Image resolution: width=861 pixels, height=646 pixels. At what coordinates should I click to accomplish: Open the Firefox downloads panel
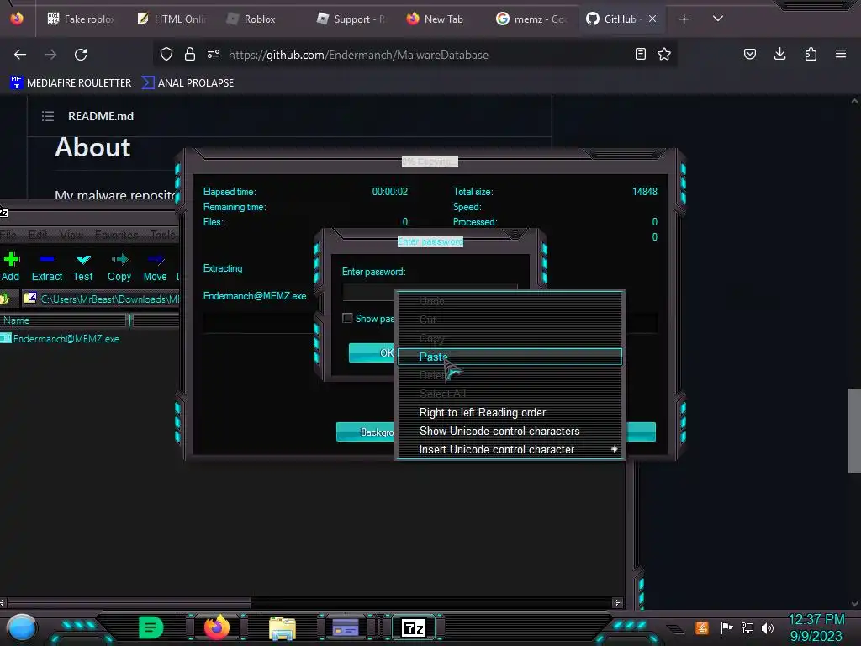coord(779,54)
